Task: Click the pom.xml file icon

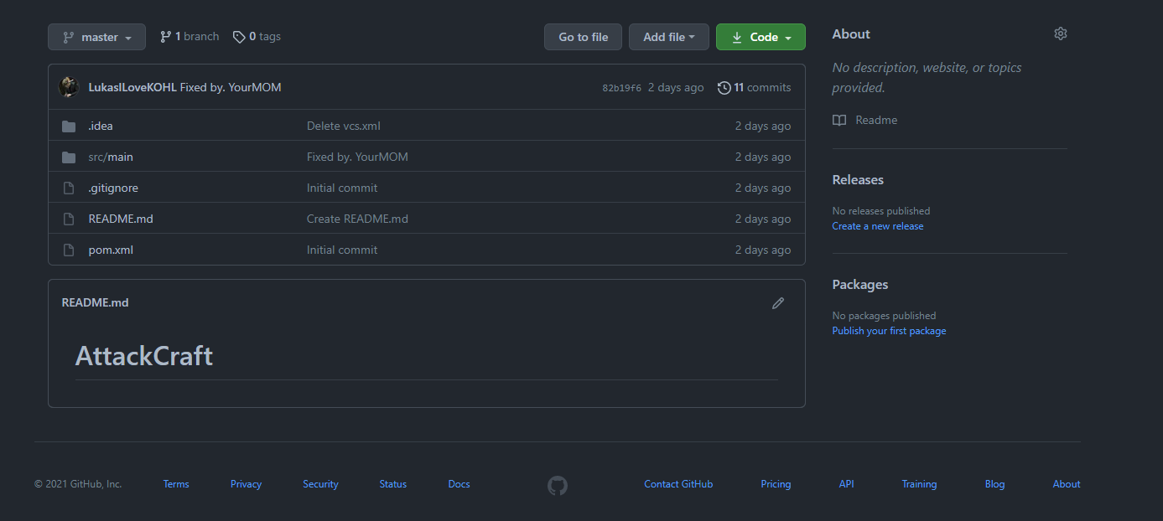Action: [69, 250]
